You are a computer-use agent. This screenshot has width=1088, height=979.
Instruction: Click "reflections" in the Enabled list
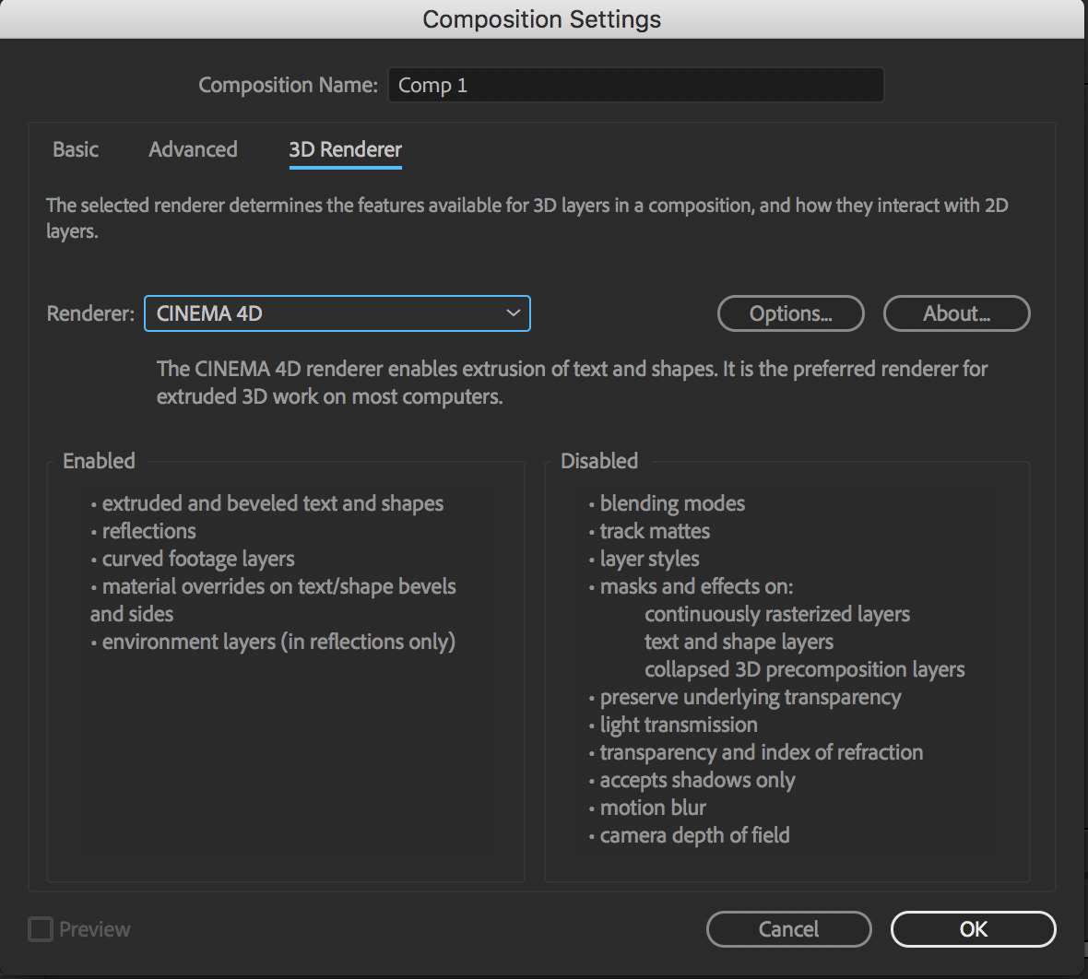click(148, 531)
